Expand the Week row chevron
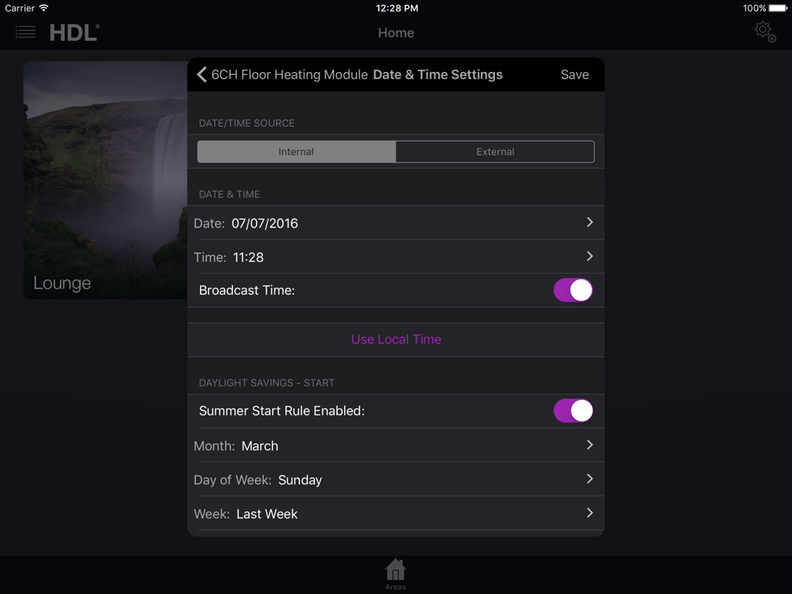The width and height of the screenshot is (792, 594). [589, 513]
